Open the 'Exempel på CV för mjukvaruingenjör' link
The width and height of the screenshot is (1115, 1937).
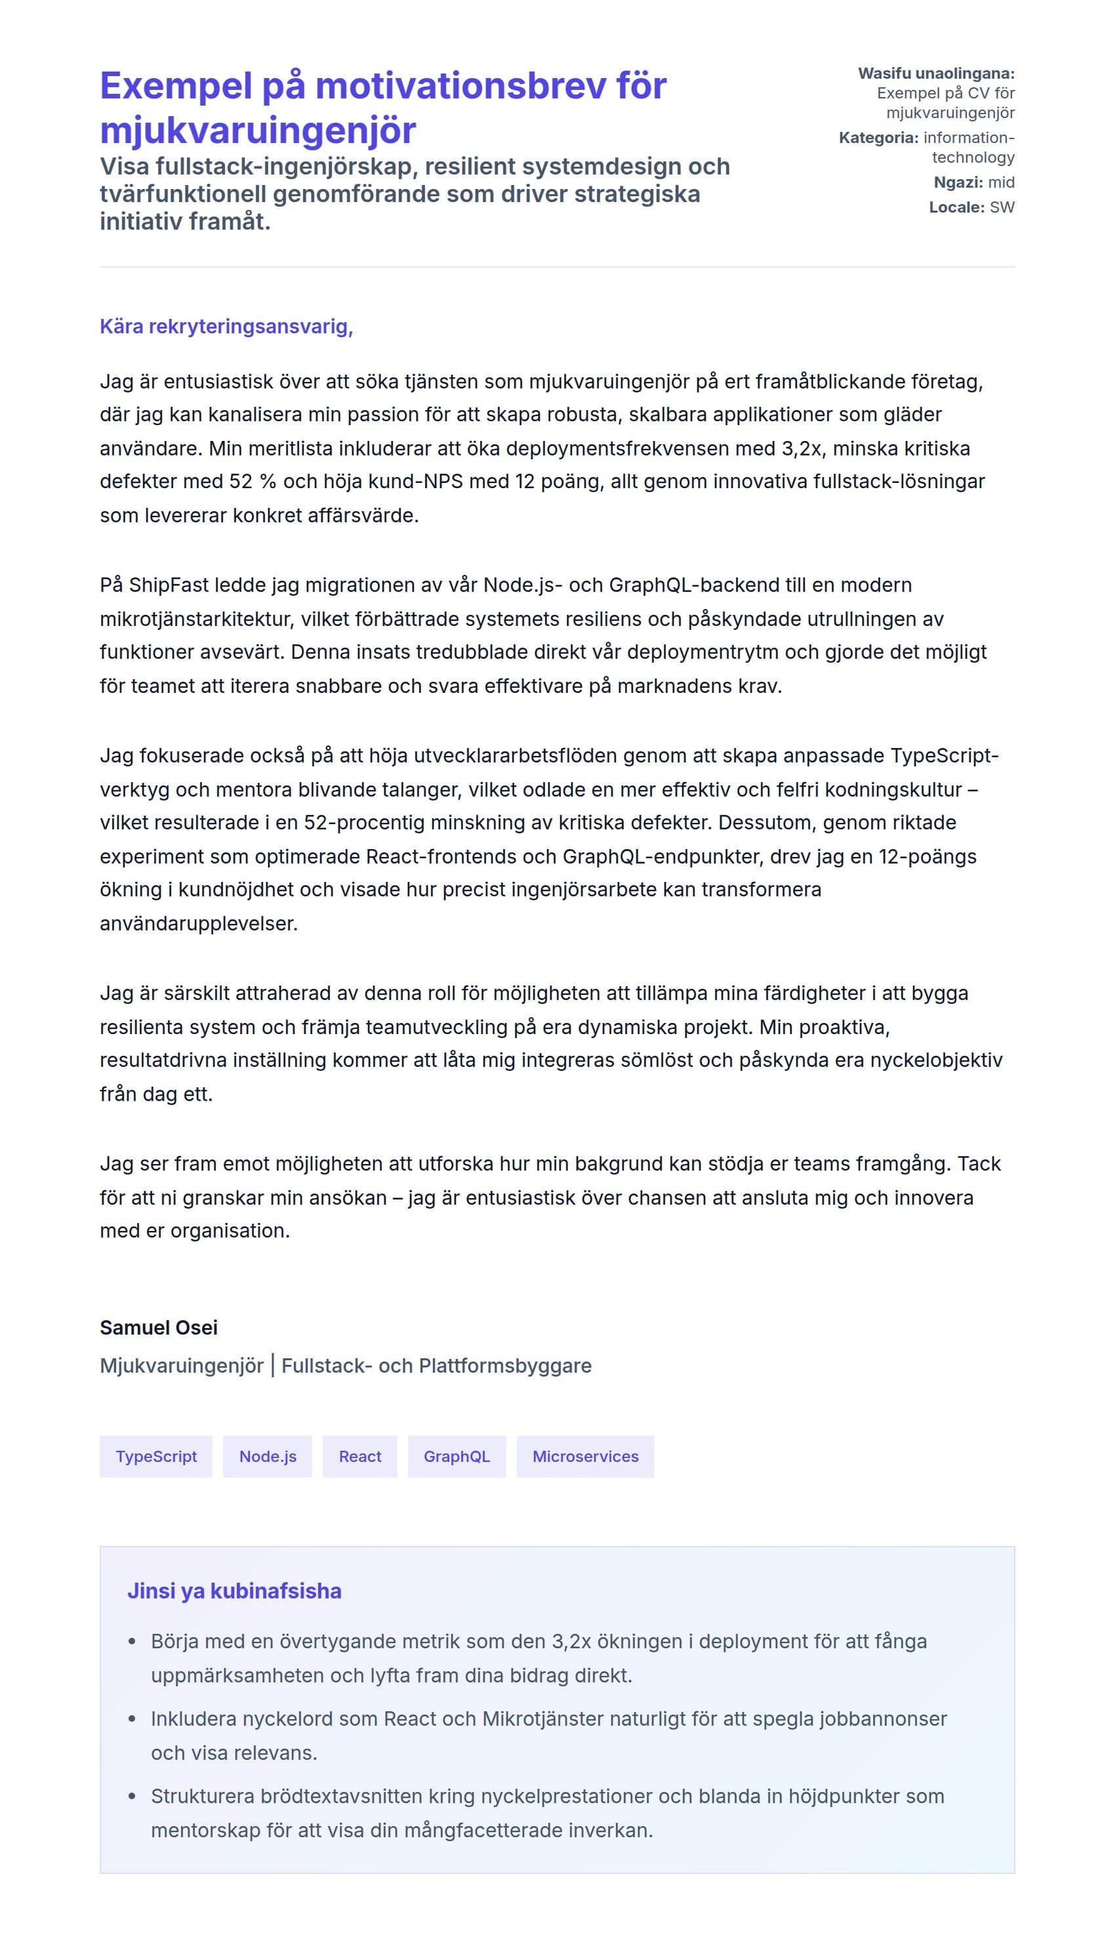point(946,102)
